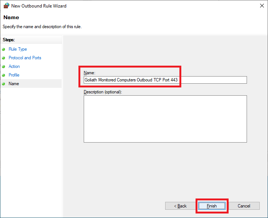Viewport: 268px width, 218px height.
Task: Open the Protocol and Ports step
Action: pyautogui.click(x=25, y=58)
